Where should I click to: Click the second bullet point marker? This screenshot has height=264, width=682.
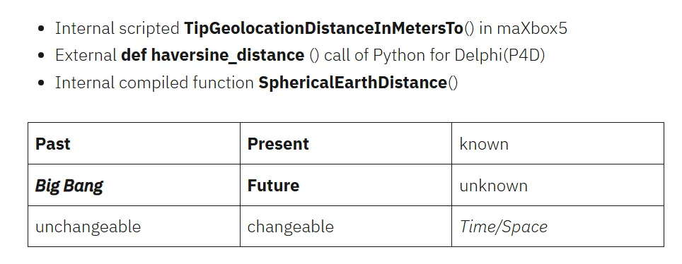coord(41,56)
